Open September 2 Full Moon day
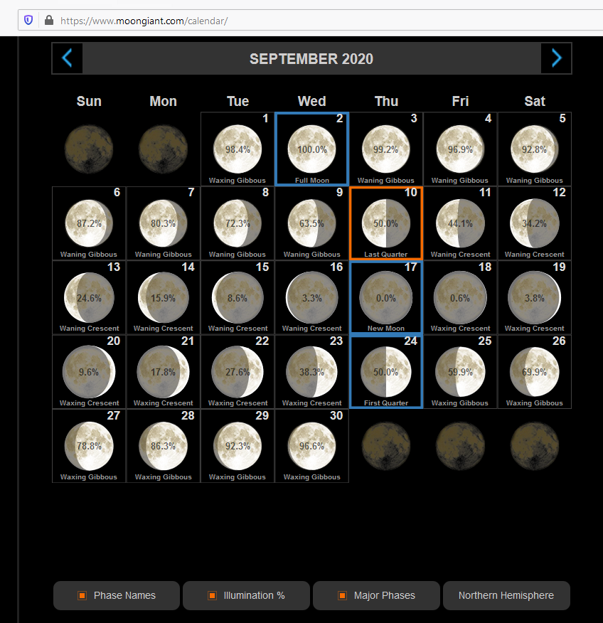603x623 pixels. (x=312, y=149)
